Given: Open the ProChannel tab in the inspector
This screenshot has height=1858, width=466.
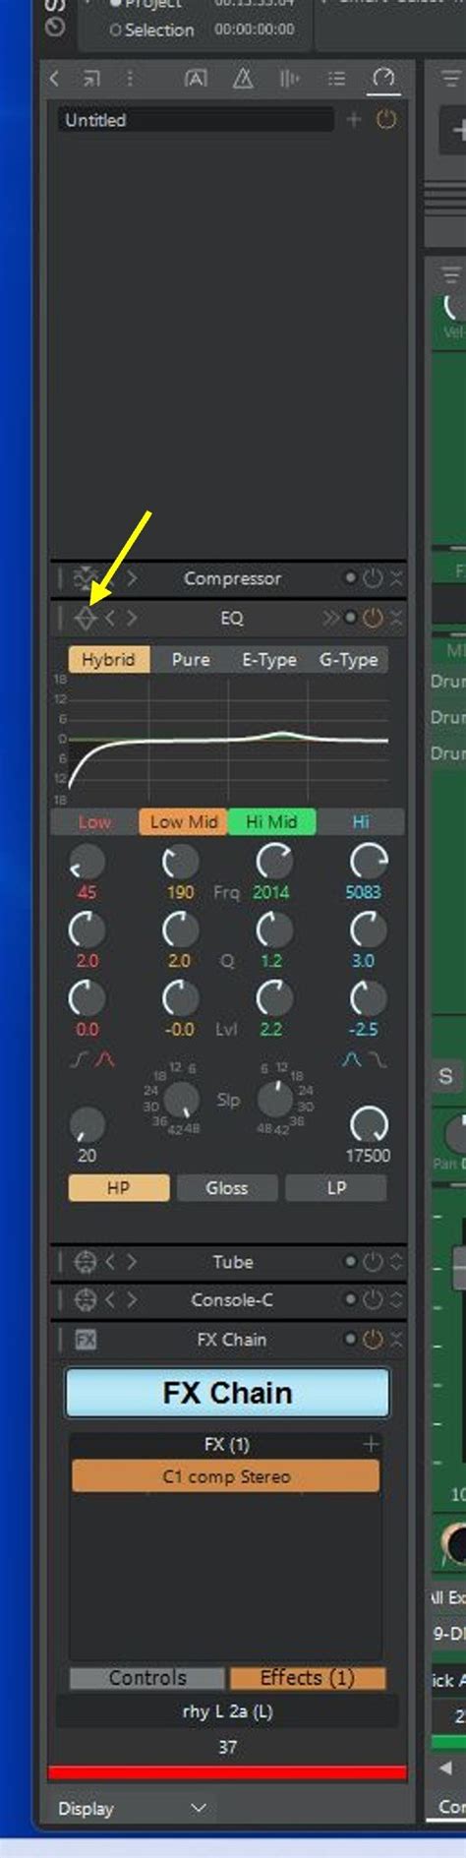Looking at the screenshot, I should 383,79.
